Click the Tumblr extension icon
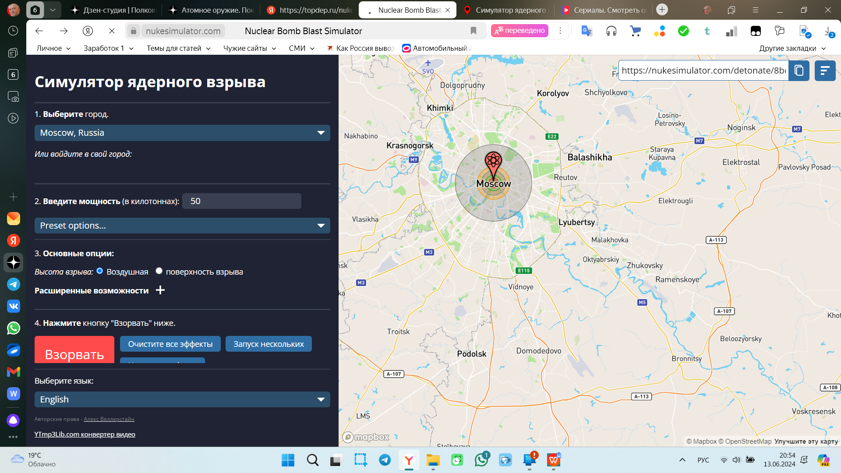 [x=707, y=31]
